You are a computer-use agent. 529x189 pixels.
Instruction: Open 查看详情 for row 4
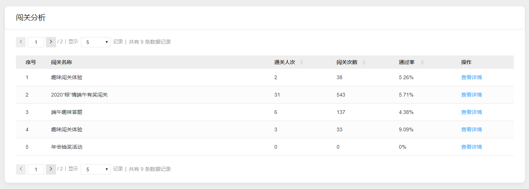(471, 129)
